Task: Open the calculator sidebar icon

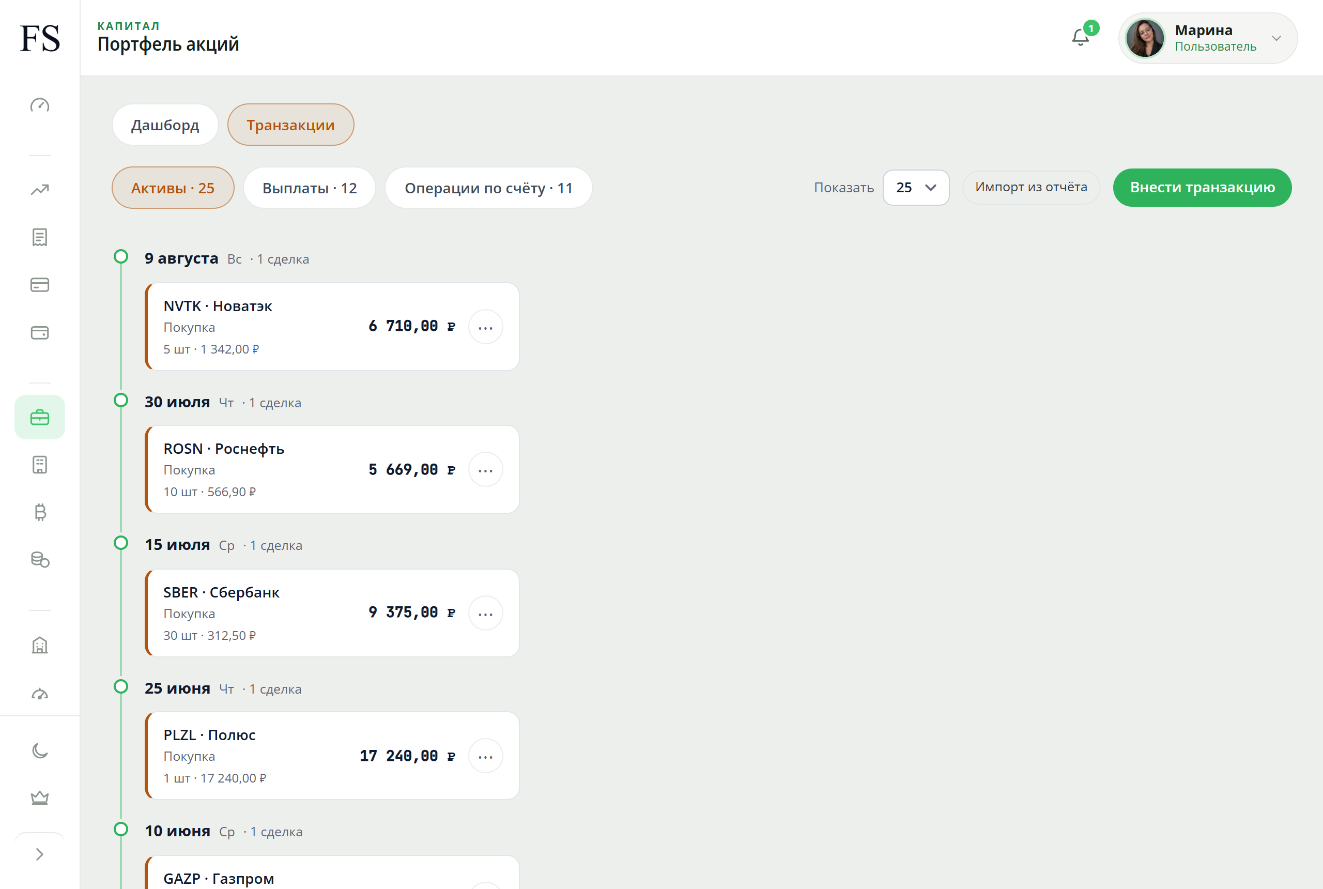Action: coord(40,465)
